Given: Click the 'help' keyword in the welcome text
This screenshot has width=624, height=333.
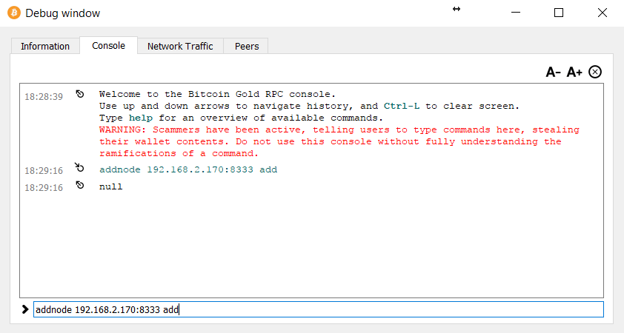Looking at the screenshot, I should (141, 118).
